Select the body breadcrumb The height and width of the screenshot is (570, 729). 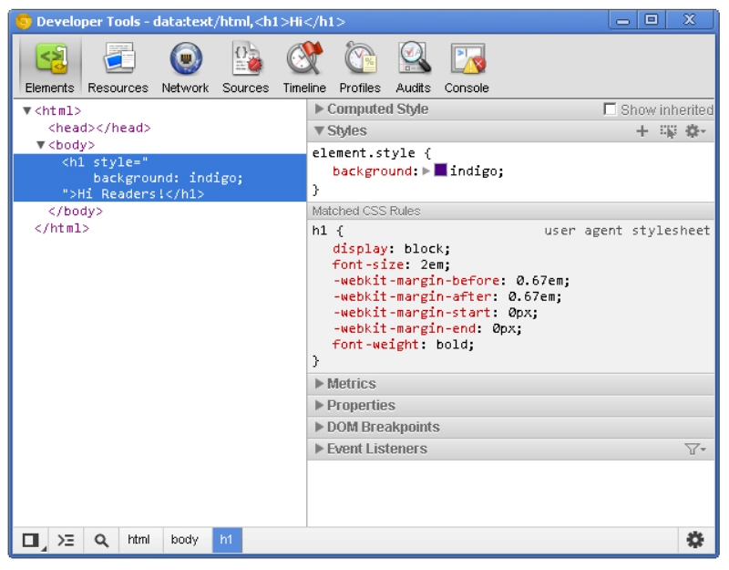(x=184, y=540)
